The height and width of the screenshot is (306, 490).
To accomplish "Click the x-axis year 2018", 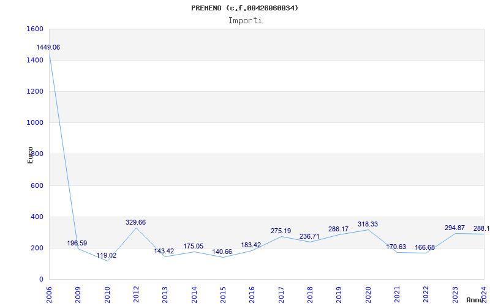I will 310,295.
